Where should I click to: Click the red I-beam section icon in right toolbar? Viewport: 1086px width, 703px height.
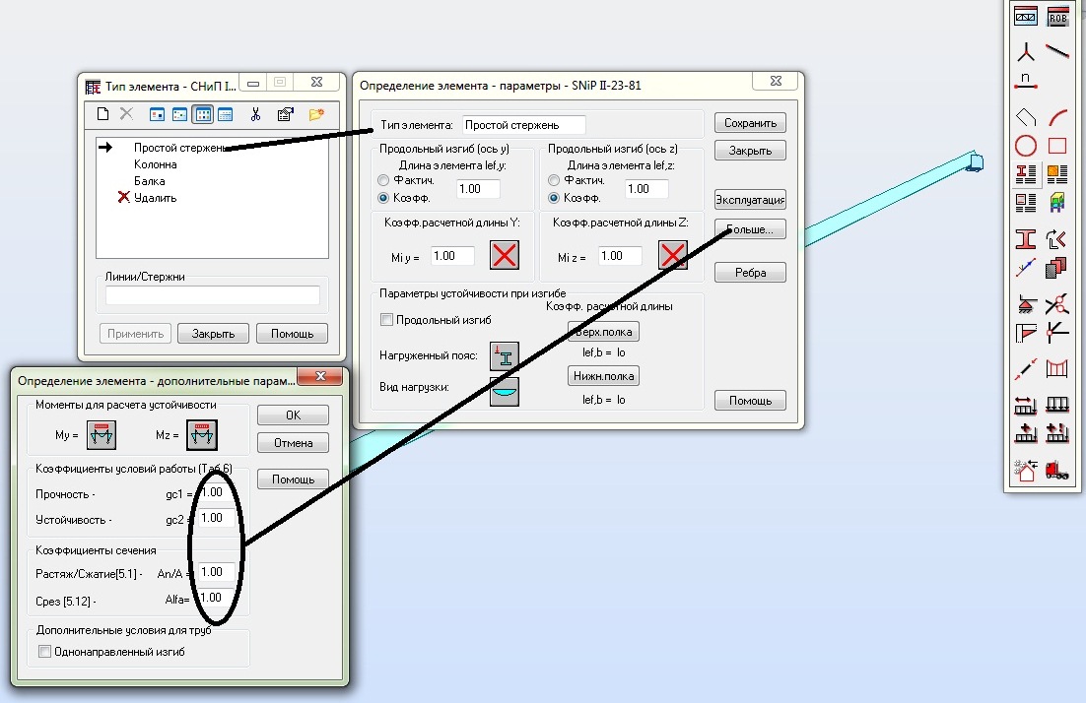tap(1026, 239)
